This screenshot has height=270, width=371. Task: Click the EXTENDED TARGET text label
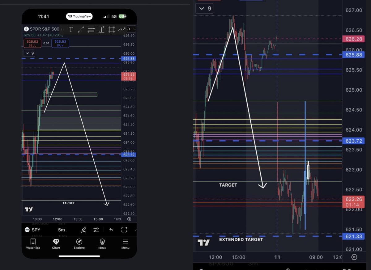click(x=241, y=239)
